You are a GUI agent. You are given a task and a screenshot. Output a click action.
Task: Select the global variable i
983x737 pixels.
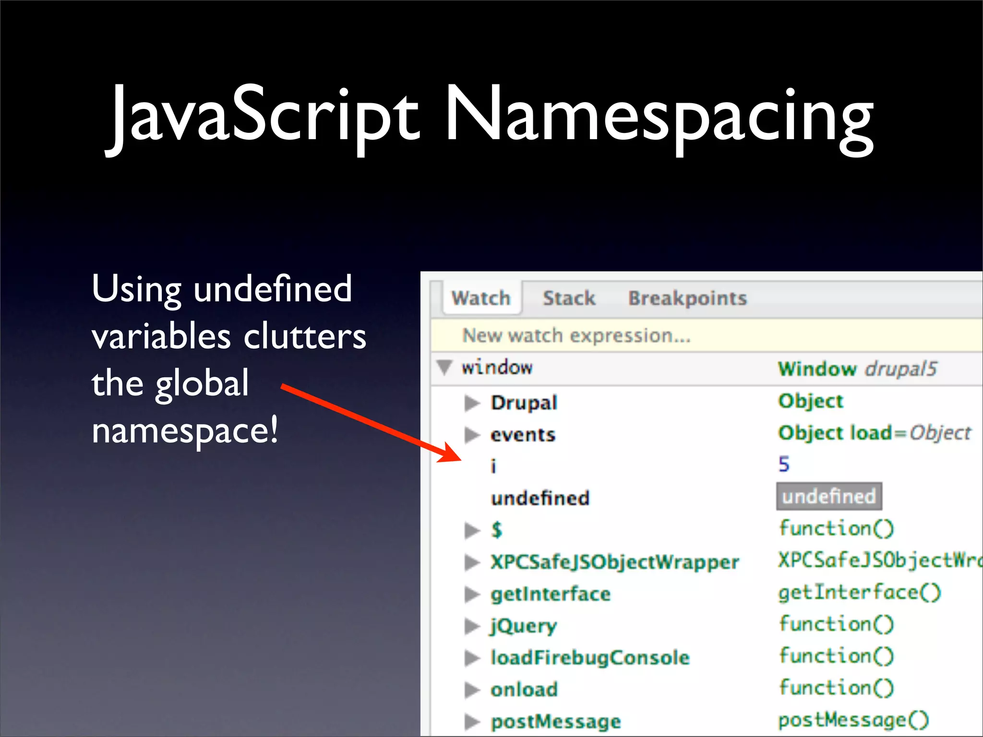coord(493,465)
